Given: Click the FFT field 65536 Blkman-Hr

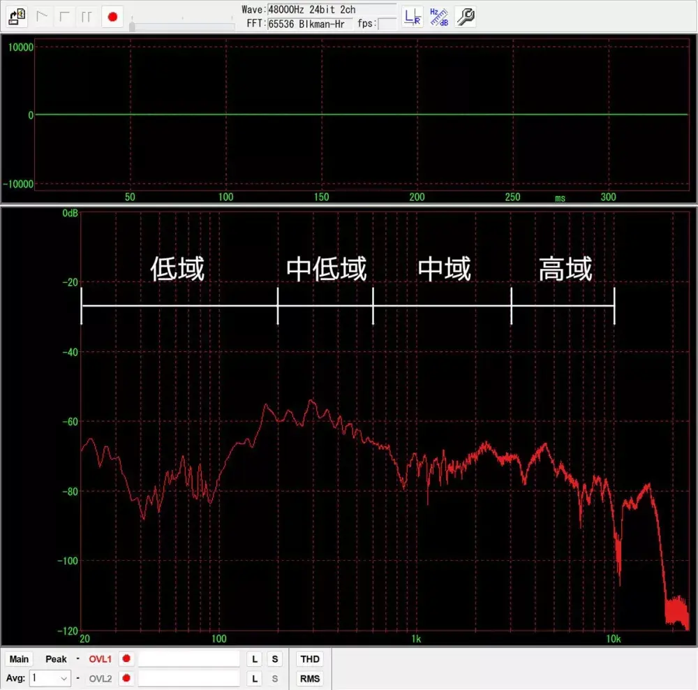Looking at the screenshot, I should [x=310, y=24].
